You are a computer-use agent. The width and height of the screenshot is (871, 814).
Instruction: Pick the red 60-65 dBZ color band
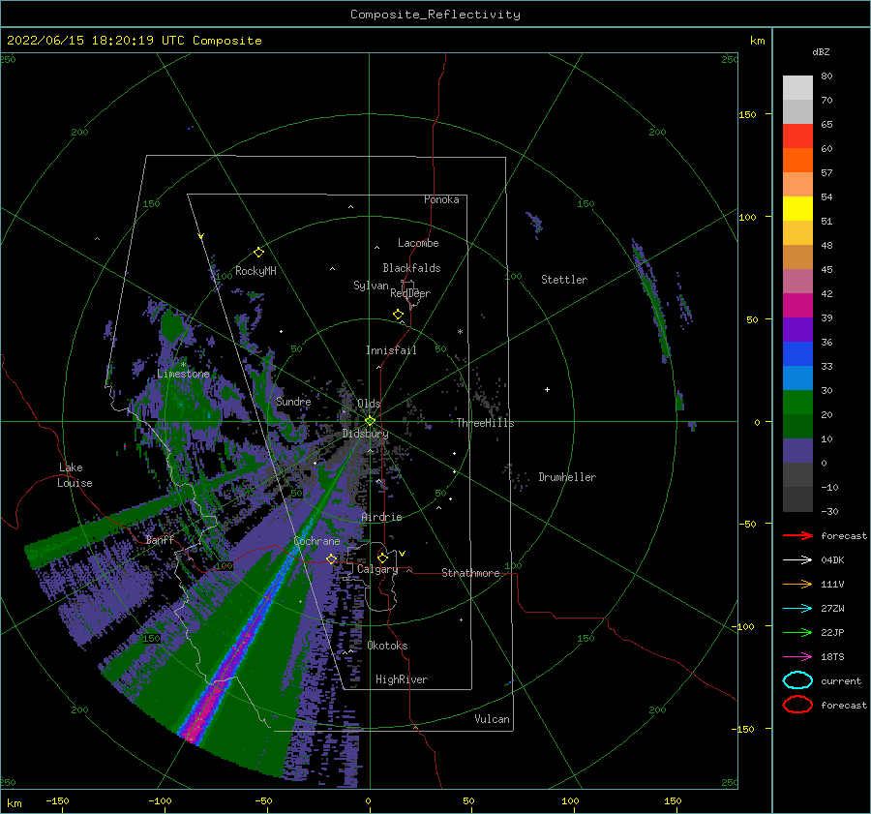(797, 136)
